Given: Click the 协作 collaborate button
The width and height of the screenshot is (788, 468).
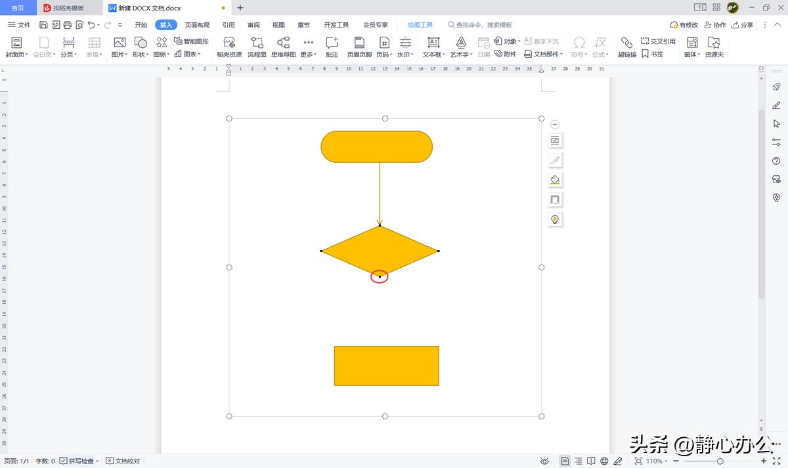Looking at the screenshot, I should click(x=715, y=25).
